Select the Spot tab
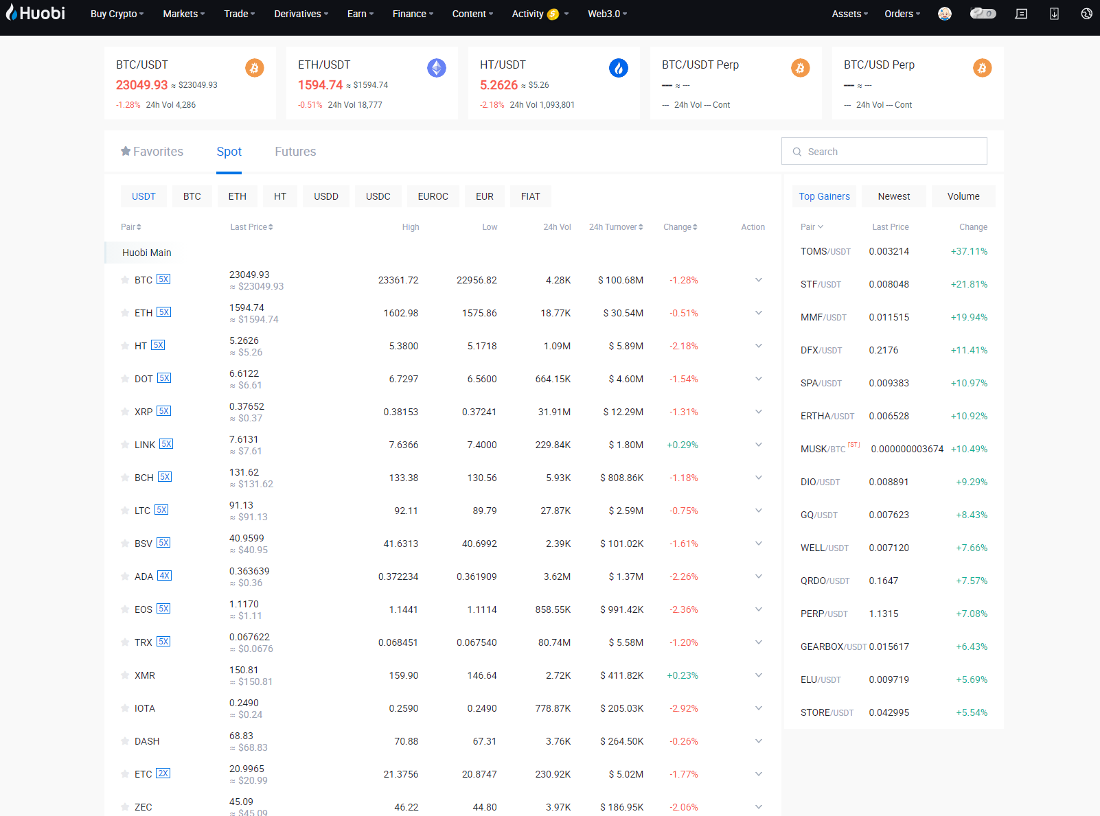 tap(229, 152)
